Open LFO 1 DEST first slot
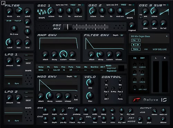The image size is (173, 128). pos(29,55)
